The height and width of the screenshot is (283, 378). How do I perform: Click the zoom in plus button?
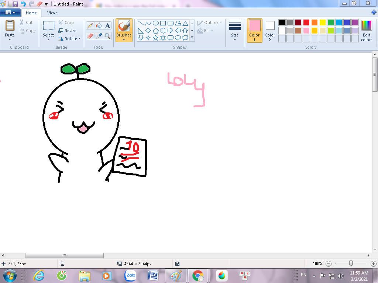[x=374, y=264]
